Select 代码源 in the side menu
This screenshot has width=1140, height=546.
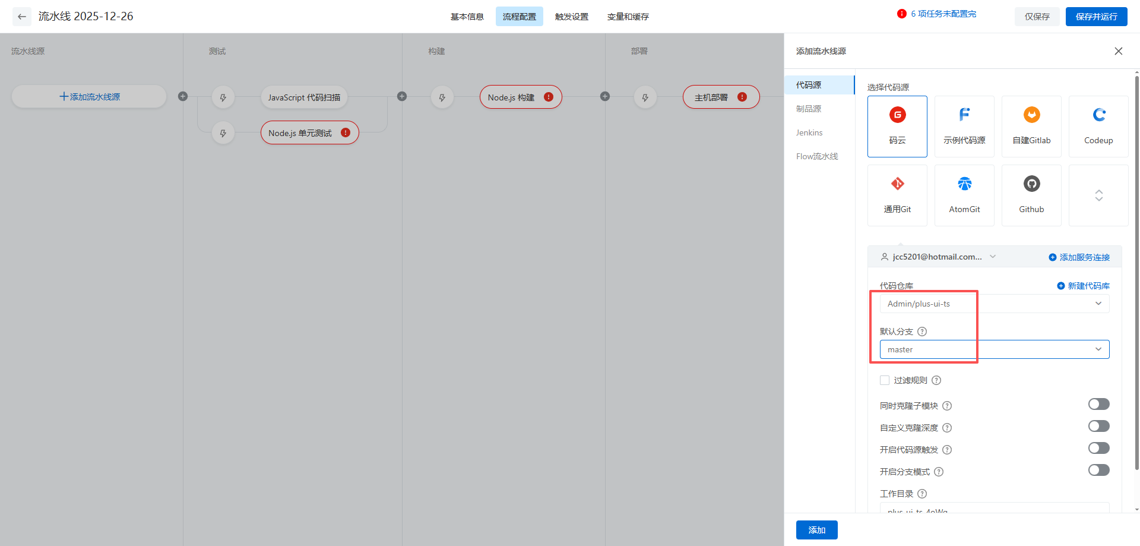(819, 85)
